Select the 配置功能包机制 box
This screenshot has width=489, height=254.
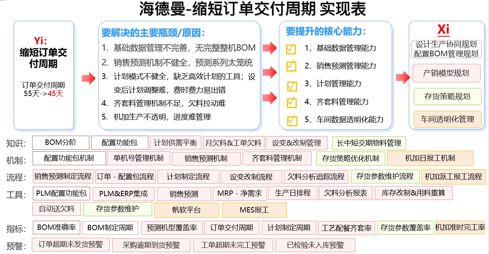[69, 158]
